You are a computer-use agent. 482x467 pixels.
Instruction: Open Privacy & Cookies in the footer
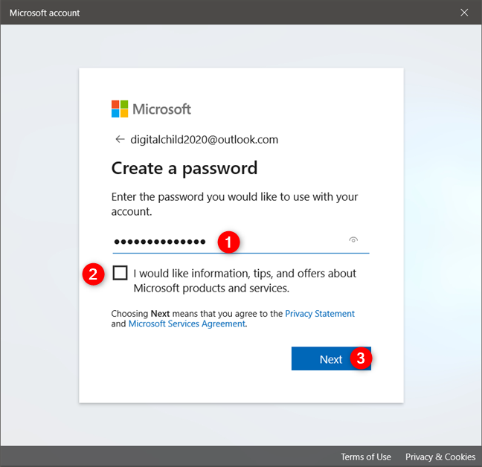point(440,457)
